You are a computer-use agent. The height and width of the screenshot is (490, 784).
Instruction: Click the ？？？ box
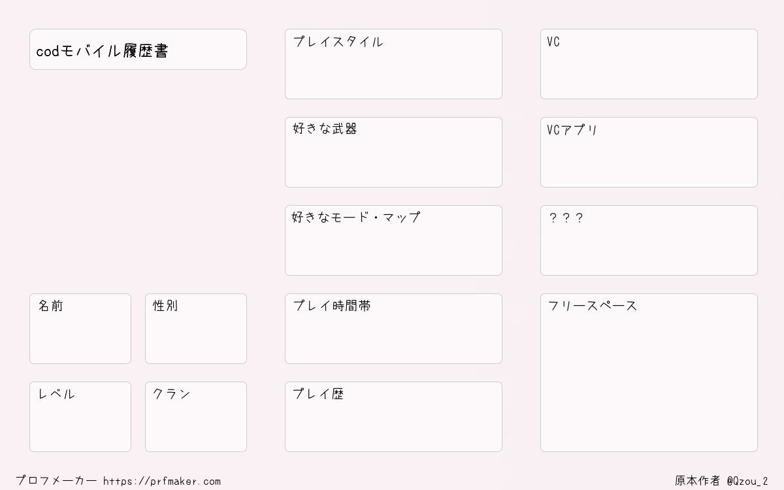(x=649, y=240)
